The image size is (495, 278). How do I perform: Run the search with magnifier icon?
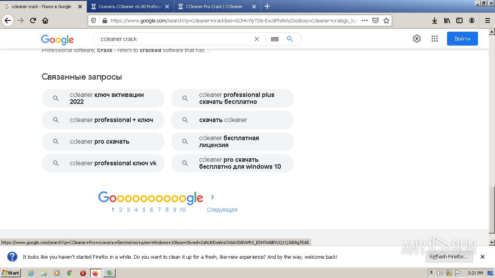290,39
